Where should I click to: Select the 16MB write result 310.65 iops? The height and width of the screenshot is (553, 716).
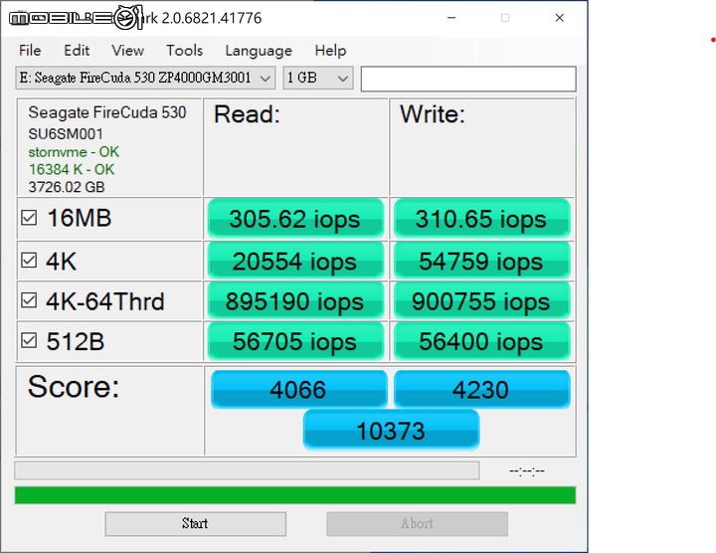[481, 218]
